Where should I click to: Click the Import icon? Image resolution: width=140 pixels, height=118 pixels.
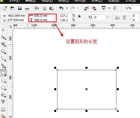point(87,8)
